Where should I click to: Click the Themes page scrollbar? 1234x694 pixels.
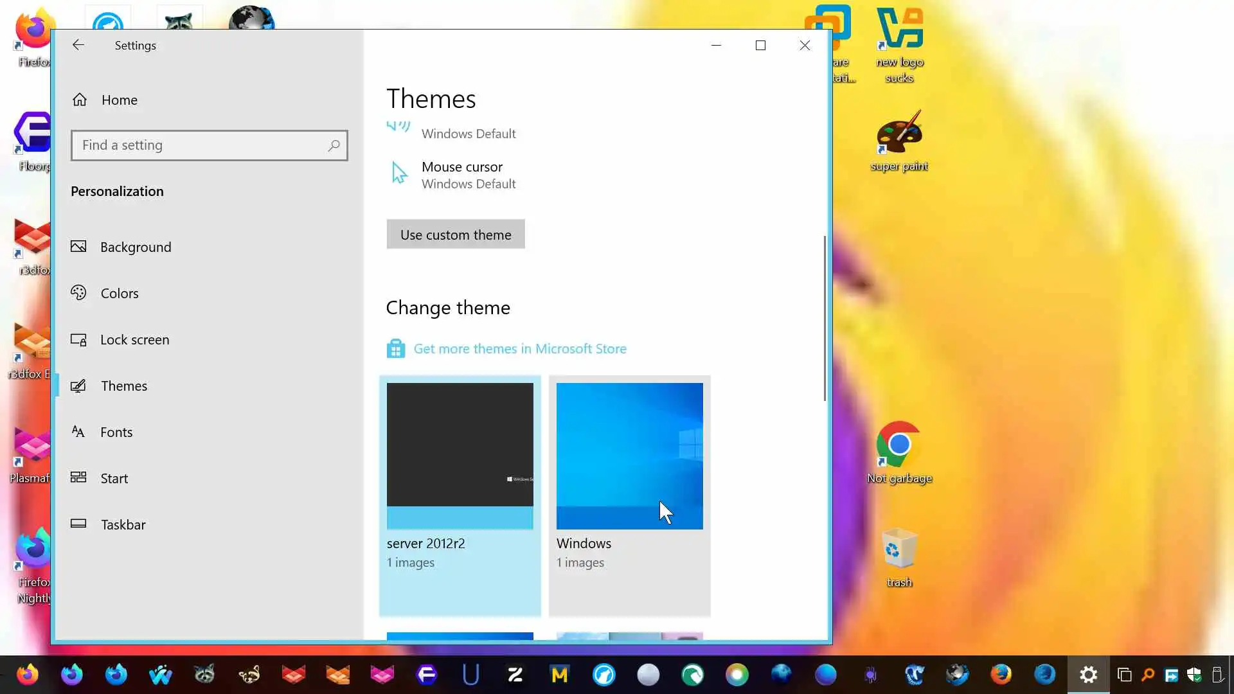(x=825, y=318)
